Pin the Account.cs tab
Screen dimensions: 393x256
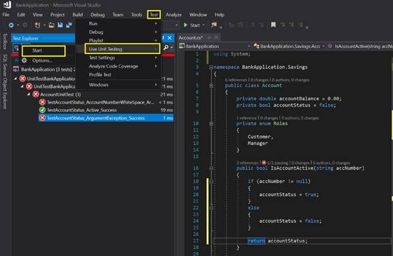tap(209, 38)
